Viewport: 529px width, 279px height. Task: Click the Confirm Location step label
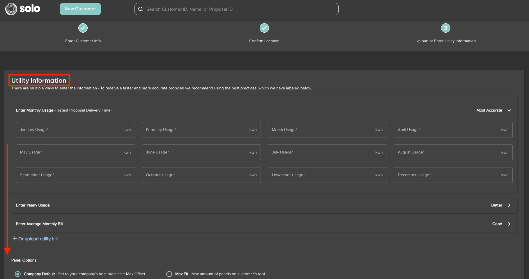pos(264,41)
